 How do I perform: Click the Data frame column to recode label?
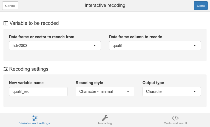pyautogui.click(x=135, y=37)
